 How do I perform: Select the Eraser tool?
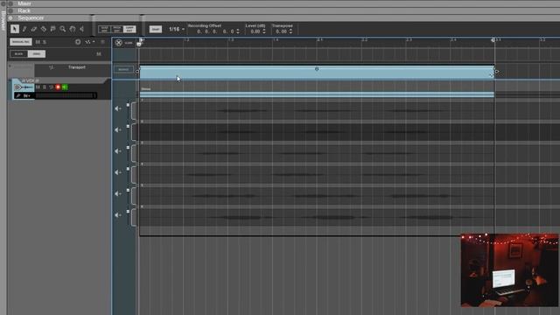34,29
